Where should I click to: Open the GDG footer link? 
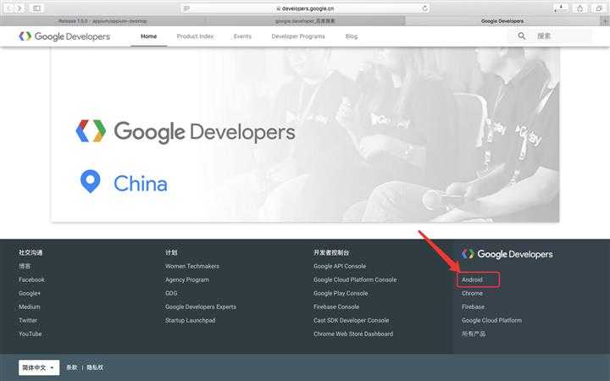click(171, 294)
